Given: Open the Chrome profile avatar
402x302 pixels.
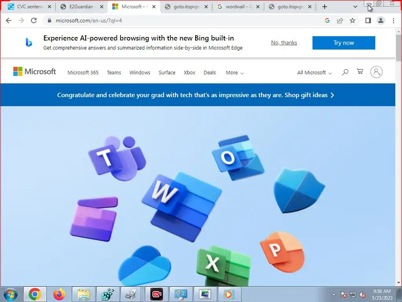Looking at the screenshot, I should 381,20.
